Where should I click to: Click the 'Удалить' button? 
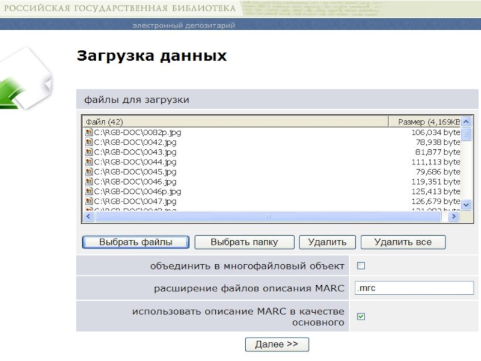pos(327,242)
